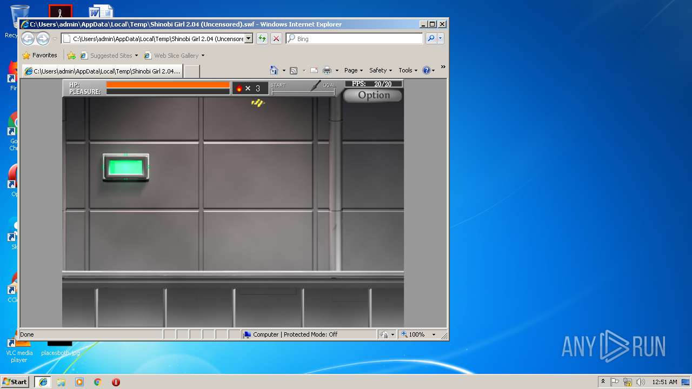Click the kunai icon near GOAL

315,85
